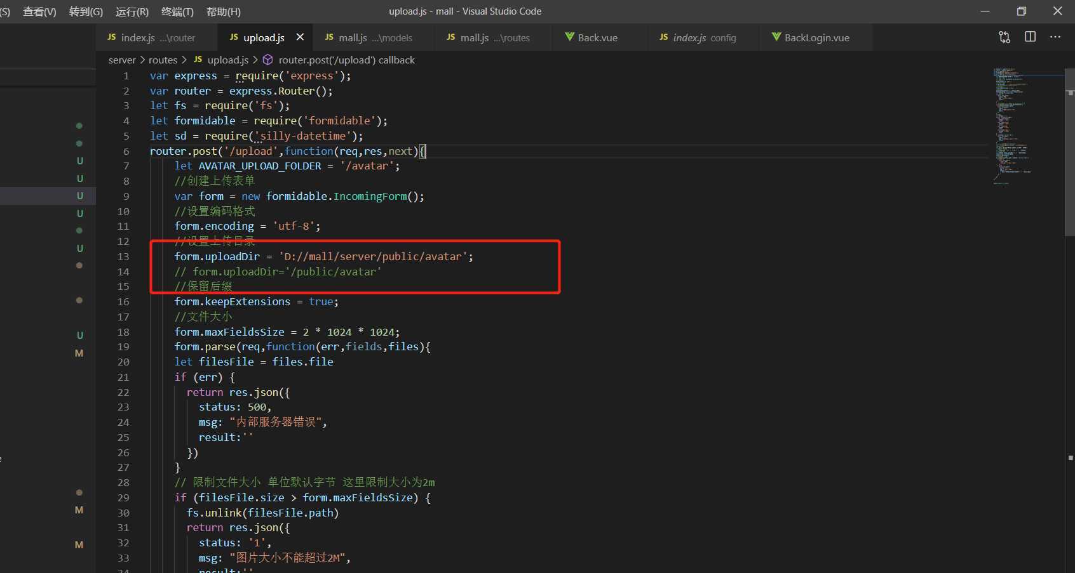Open the Terminal (终端) menu
This screenshot has height=573, width=1075.
point(178,11)
